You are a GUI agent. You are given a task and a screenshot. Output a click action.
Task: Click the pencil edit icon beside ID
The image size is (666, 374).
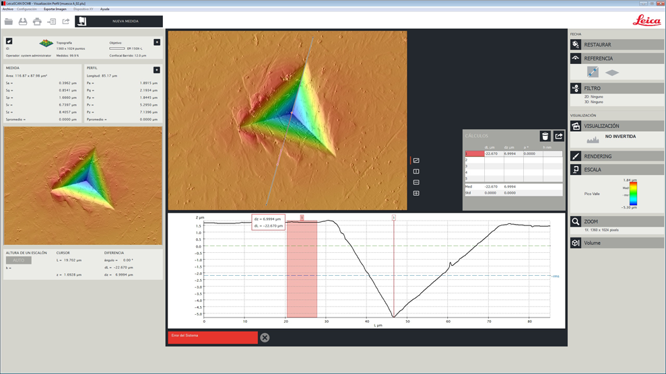pyautogui.click(x=9, y=42)
